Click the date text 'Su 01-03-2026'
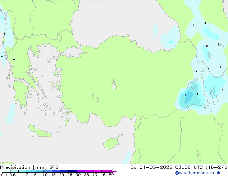Image resolution: width=228 pixels, height=176 pixels. click(x=151, y=167)
